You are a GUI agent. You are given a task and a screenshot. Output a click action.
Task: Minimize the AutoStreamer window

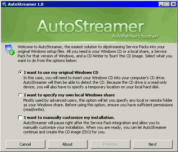[x=161, y=4]
